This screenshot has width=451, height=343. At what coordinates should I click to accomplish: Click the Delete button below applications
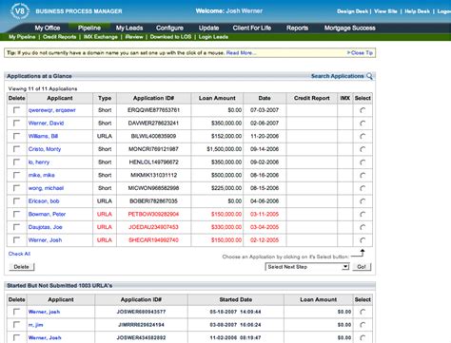(22, 267)
